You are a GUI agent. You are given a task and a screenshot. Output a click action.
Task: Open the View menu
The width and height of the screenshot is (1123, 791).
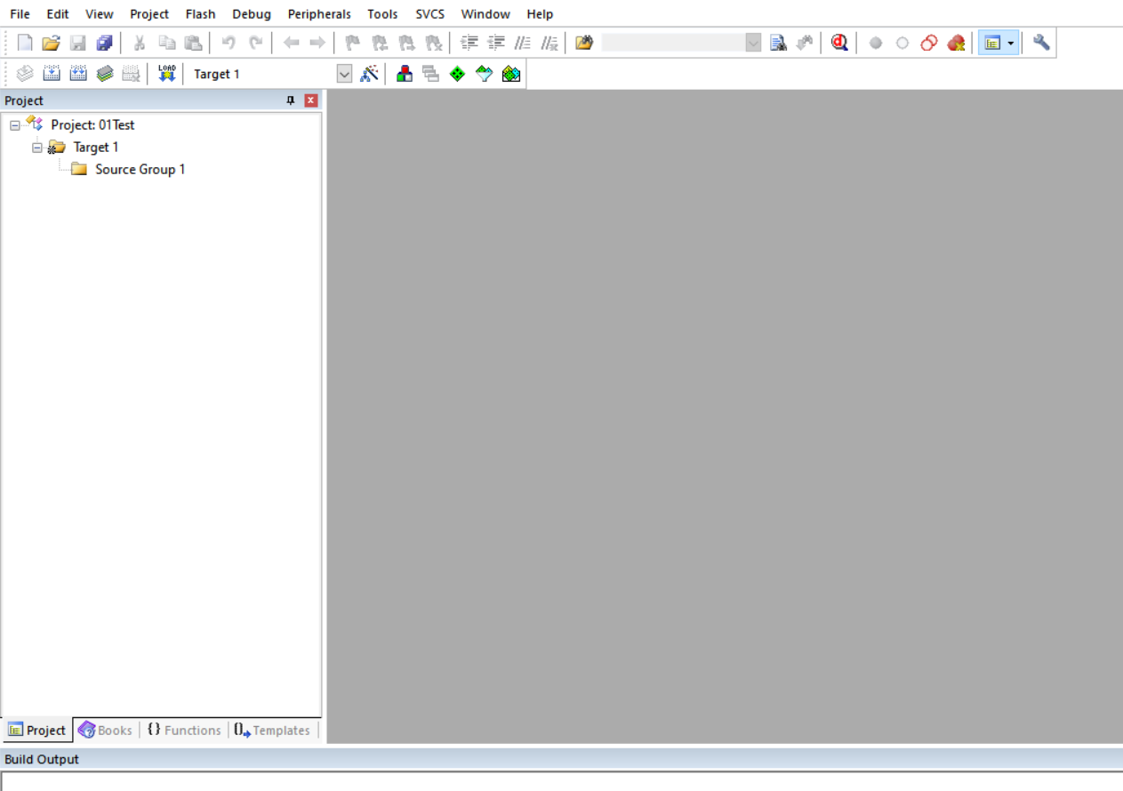point(100,14)
